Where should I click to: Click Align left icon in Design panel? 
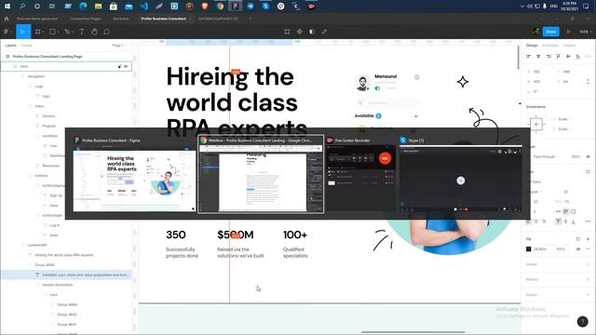click(x=528, y=56)
